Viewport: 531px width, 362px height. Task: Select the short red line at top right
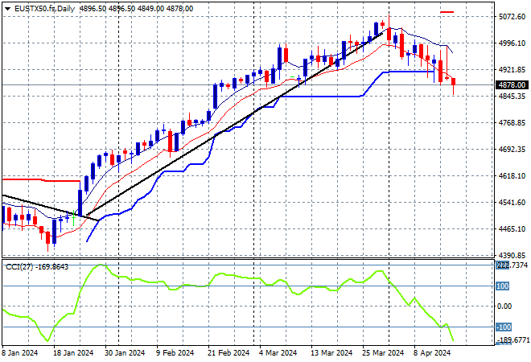pos(447,12)
